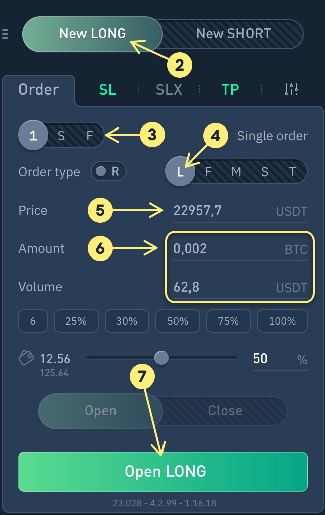Select single order mode 1

(x=33, y=135)
